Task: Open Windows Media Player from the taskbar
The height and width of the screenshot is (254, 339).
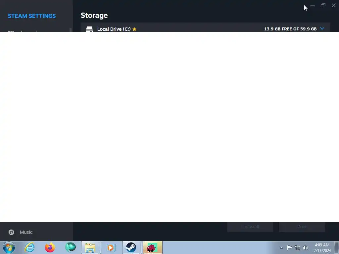Action: point(111,247)
